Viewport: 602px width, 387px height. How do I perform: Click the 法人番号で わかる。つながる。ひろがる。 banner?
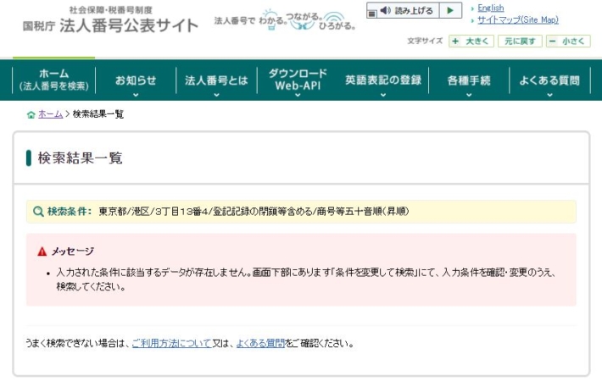(285, 20)
